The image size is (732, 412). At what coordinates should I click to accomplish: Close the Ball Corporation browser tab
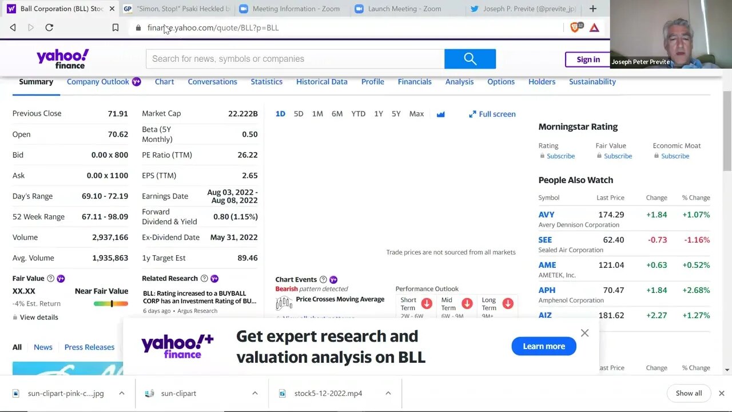112,9
